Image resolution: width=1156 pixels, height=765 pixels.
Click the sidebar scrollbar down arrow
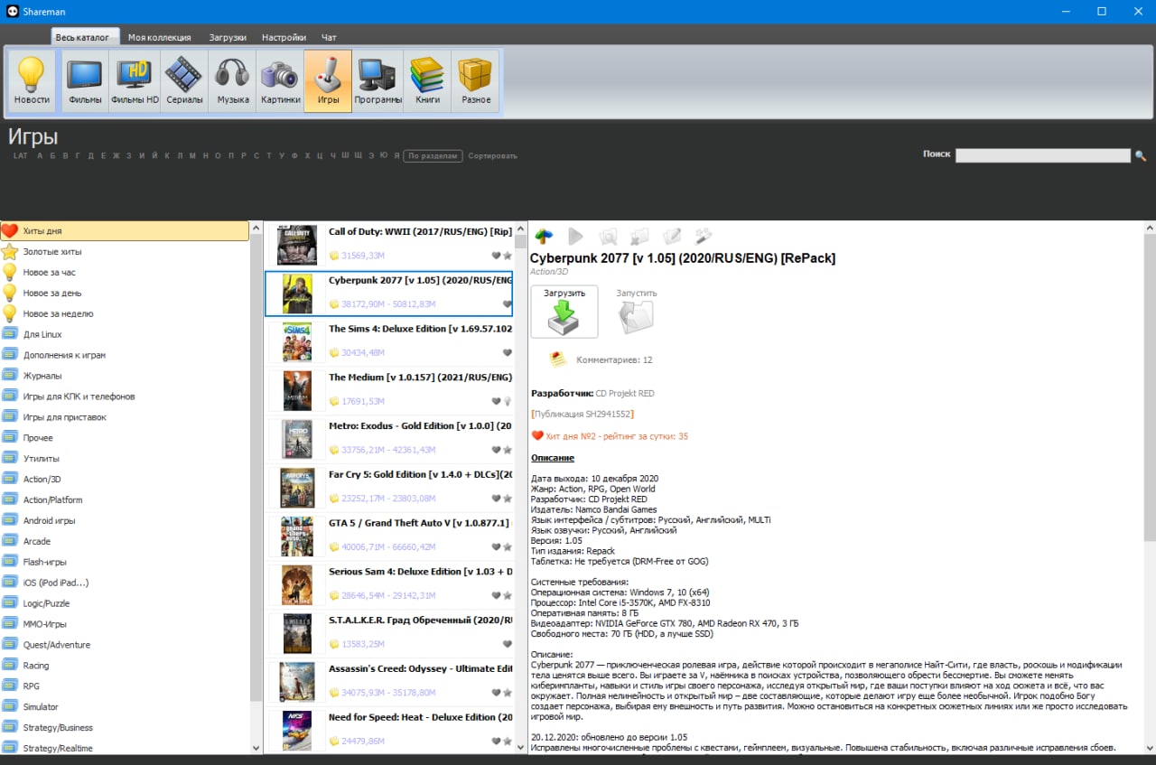pos(256,747)
